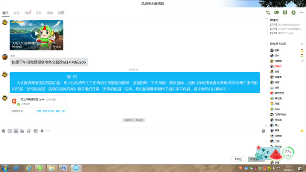Click the edit pencil icon beside third member

pos(302,61)
